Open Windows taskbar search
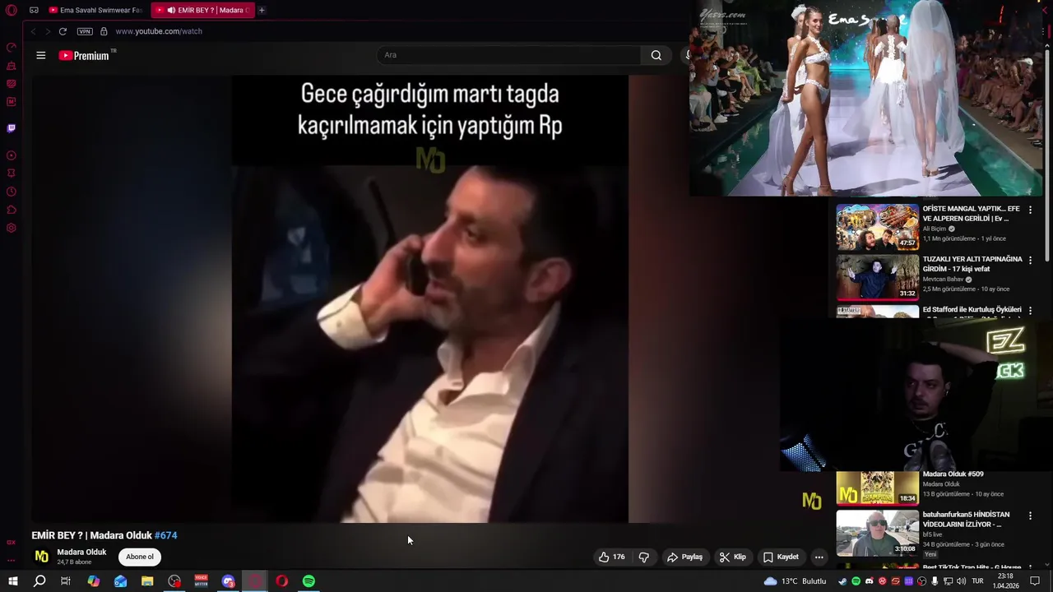The width and height of the screenshot is (1053, 592). click(39, 581)
